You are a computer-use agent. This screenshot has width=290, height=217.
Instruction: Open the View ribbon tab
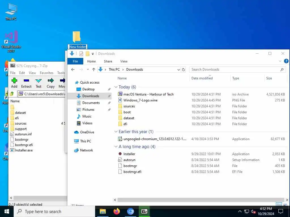pyautogui.click(x=124, y=61)
